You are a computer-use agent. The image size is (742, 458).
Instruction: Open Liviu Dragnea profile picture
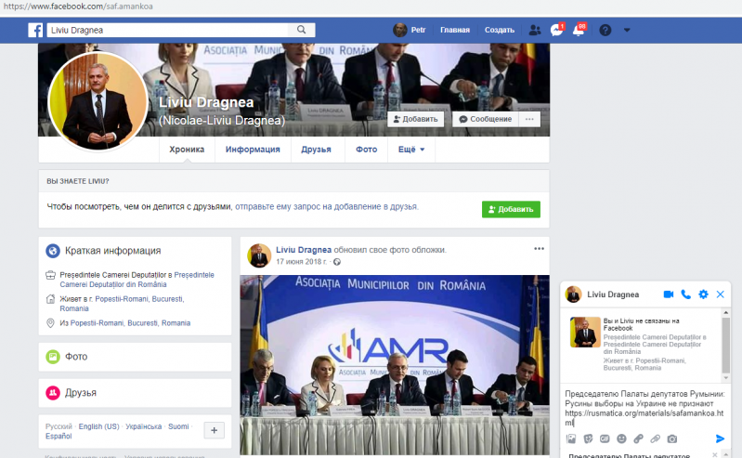coord(98,101)
